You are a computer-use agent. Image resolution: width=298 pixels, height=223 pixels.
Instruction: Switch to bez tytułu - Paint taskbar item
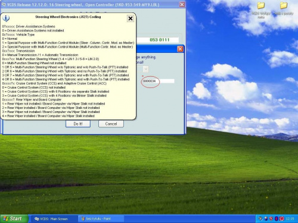pos(101,219)
